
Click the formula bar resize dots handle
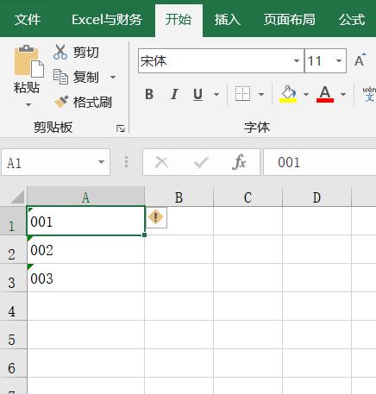pyautogui.click(x=126, y=162)
